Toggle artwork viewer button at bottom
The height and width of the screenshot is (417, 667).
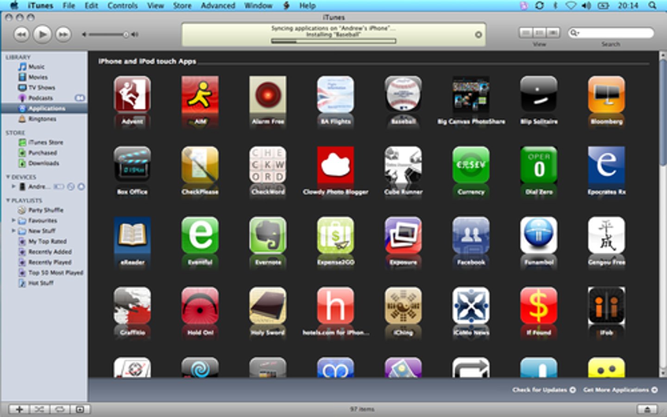pyautogui.click(x=80, y=409)
